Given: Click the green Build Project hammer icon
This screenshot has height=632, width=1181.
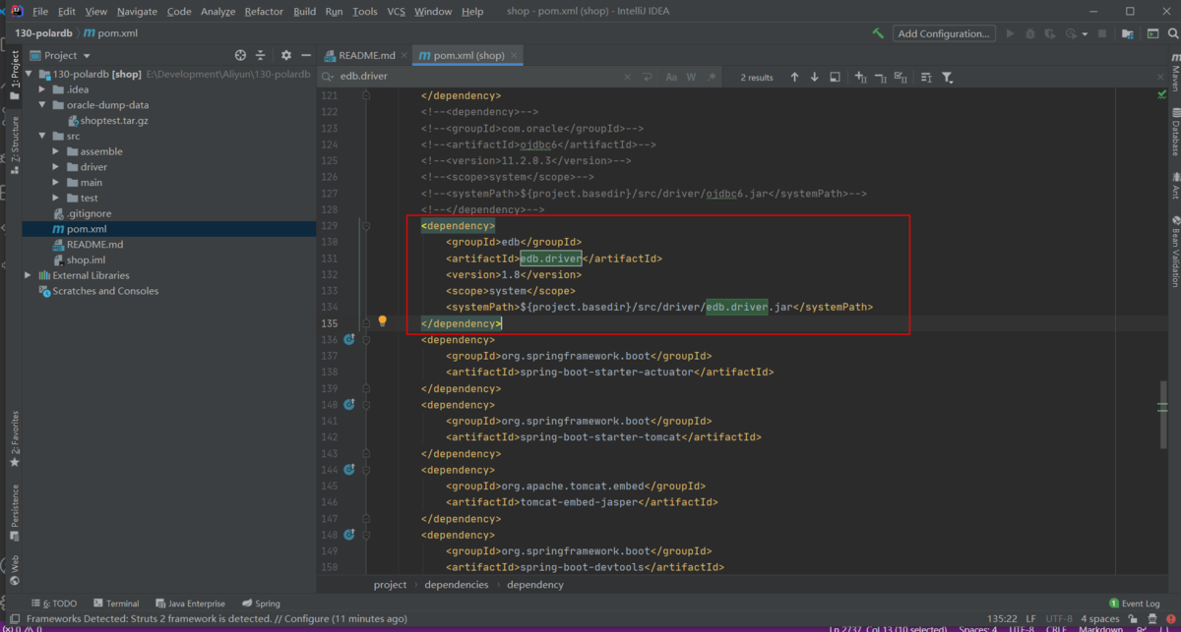Looking at the screenshot, I should tap(878, 33).
